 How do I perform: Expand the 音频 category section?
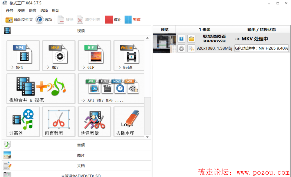[77, 145]
